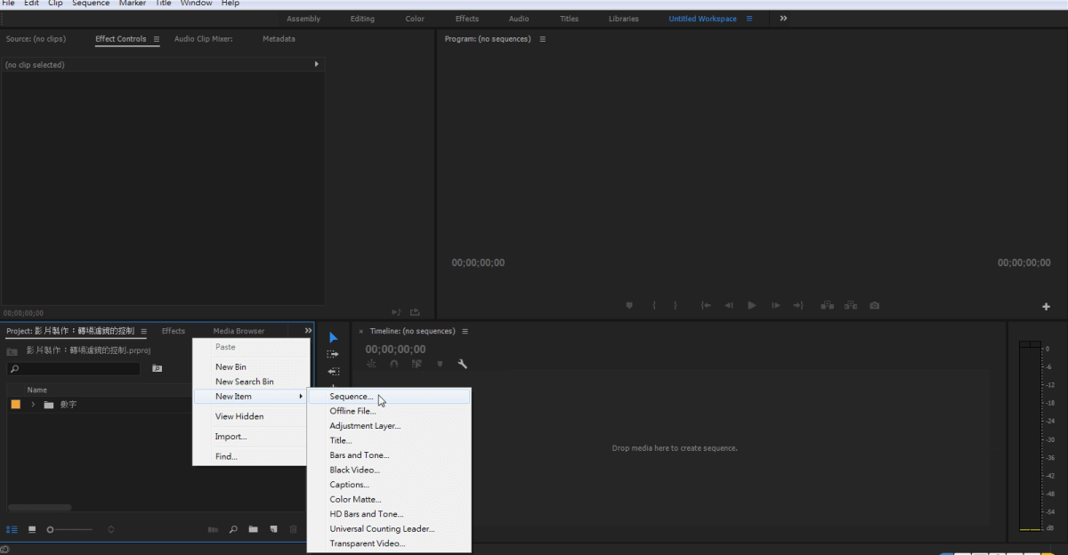Select the Track Select Forward tool
The width and height of the screenshot is (1068, 555).
pos(333,354)
